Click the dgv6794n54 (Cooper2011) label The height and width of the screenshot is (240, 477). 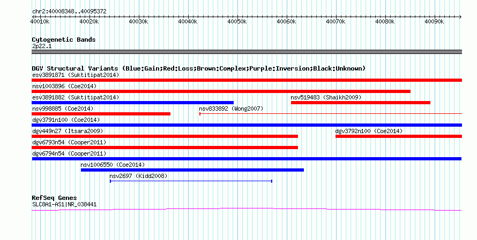pyautogui.click(x=69, y=153)
